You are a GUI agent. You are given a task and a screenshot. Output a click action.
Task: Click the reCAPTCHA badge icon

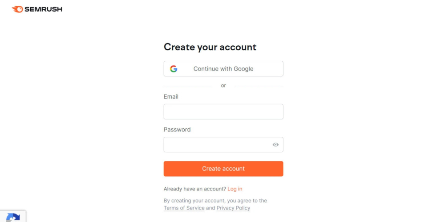pos(13,218)
